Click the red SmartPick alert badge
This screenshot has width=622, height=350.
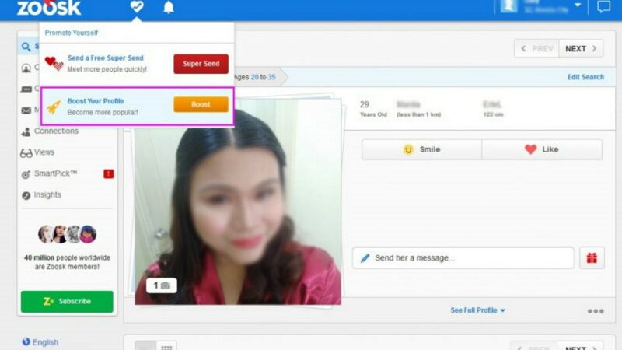(x=108, y=173)
